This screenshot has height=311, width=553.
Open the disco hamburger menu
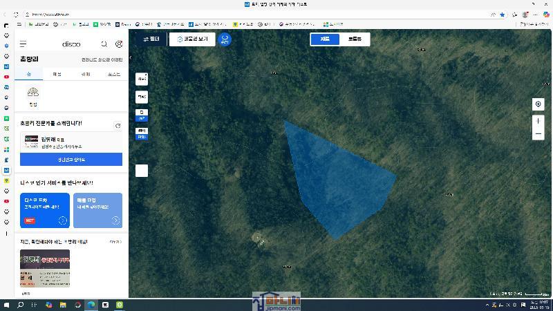tap(23, 44)
